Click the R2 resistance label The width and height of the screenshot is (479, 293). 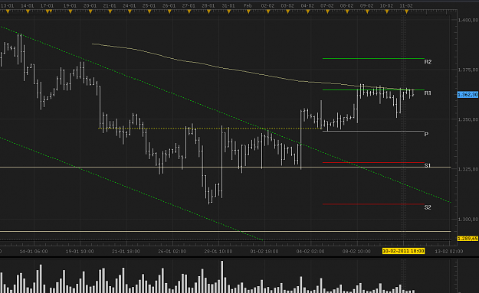click(428, 62)
